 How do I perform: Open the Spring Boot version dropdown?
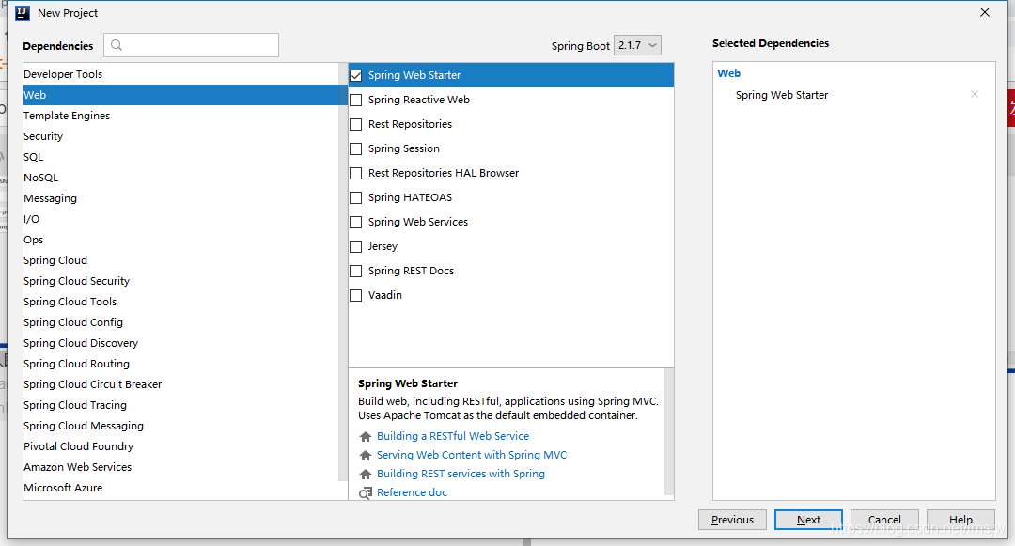(x=637, y=45)
